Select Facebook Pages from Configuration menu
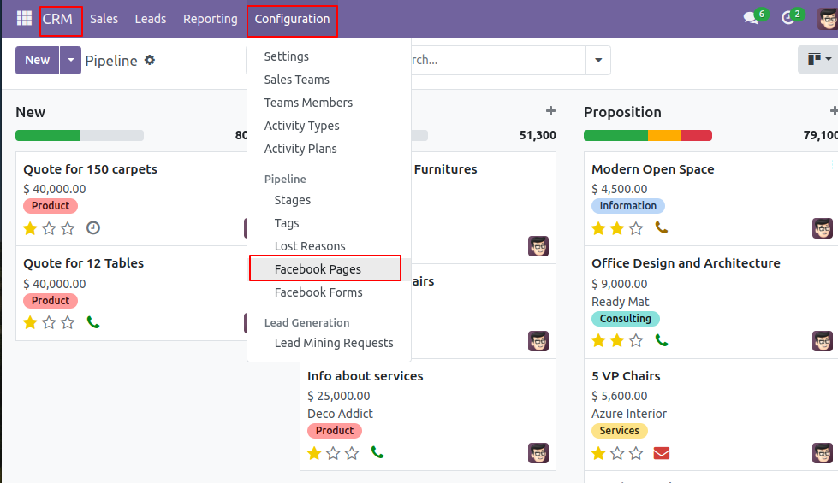 (318, 269)
